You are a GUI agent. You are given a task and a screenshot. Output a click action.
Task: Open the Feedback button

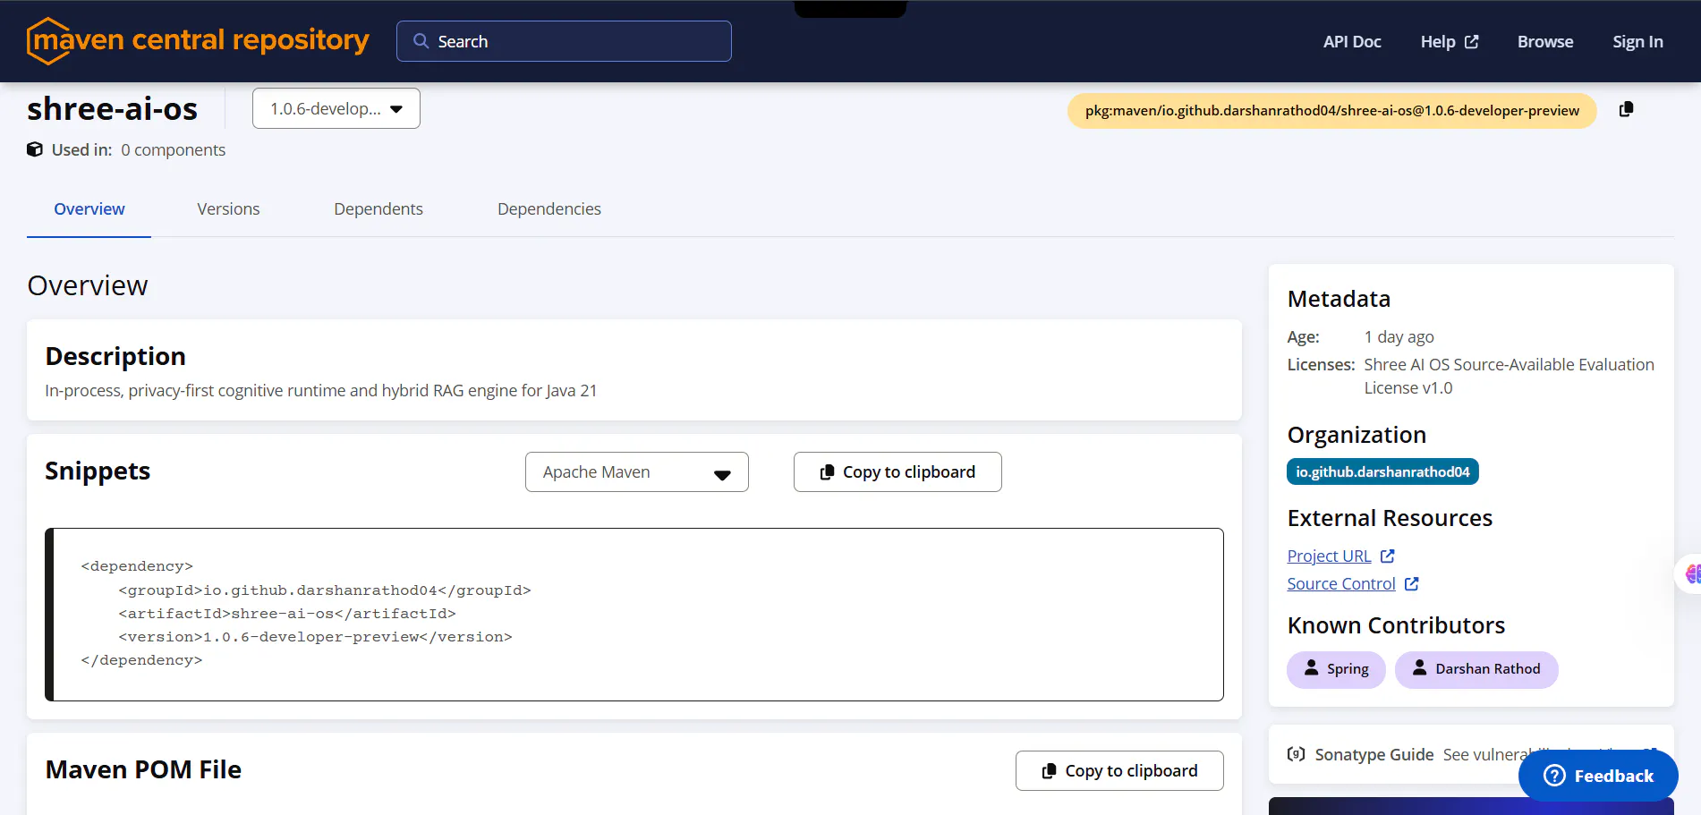tap(1598, 776)
